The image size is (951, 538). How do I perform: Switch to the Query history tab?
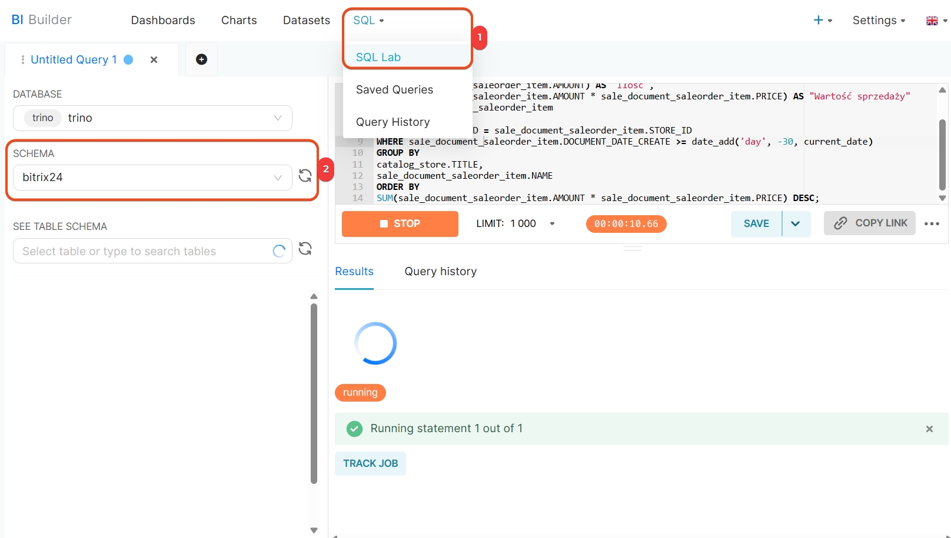click(x=440, y=271)
